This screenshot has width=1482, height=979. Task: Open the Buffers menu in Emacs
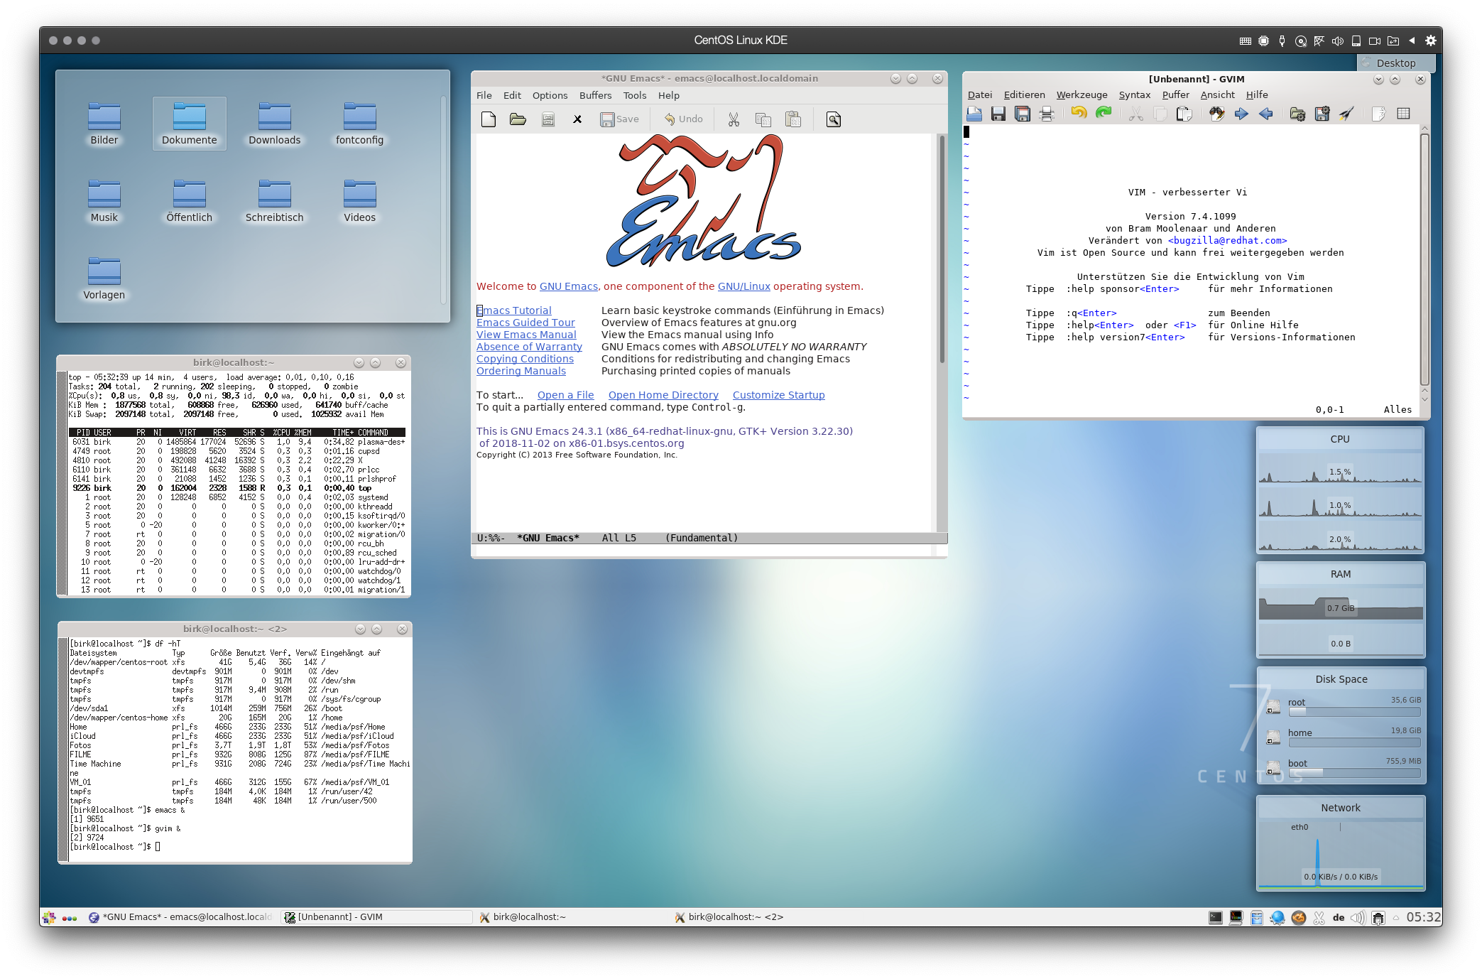click(595, 95)
